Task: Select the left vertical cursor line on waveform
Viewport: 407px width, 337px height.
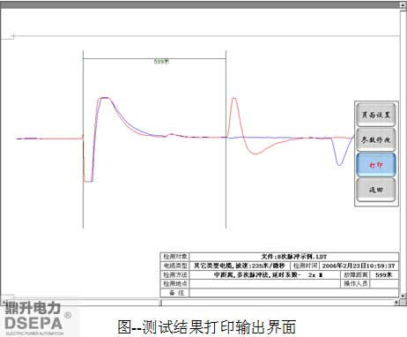Action: (x=83, y=139)
